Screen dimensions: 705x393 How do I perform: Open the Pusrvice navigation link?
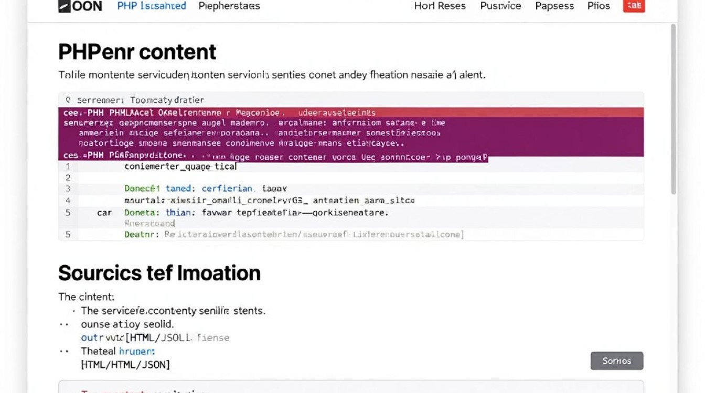click(x=500, y=6)
